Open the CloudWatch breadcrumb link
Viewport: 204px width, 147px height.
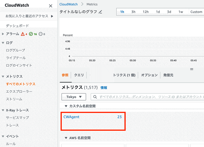pyautogui.click(x=68, y=4)
